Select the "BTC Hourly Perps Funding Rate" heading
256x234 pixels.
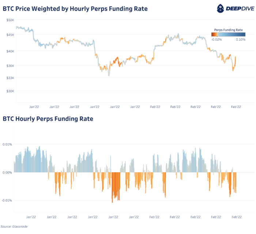click(48, 119)
